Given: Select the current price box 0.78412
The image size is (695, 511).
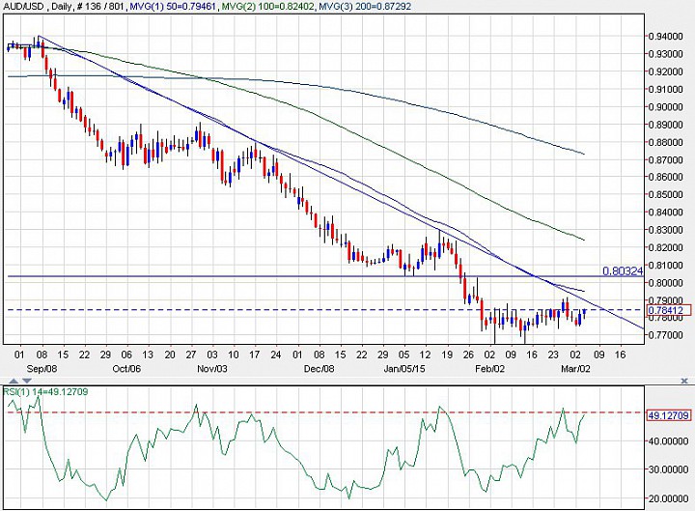Looking at the screenshot, I should point(669,310).
